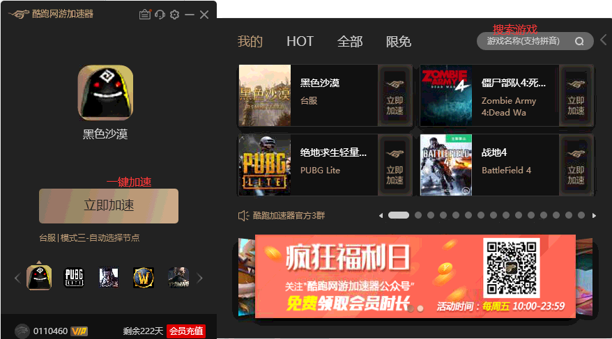The image size is (612, 339).
Task: Show previous games in quick list
Action: click(17, 278)
